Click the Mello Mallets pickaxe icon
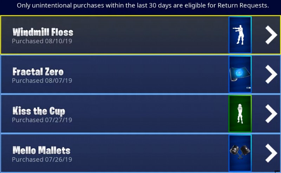This screenshot has width=281, height=173. (240, 153)
